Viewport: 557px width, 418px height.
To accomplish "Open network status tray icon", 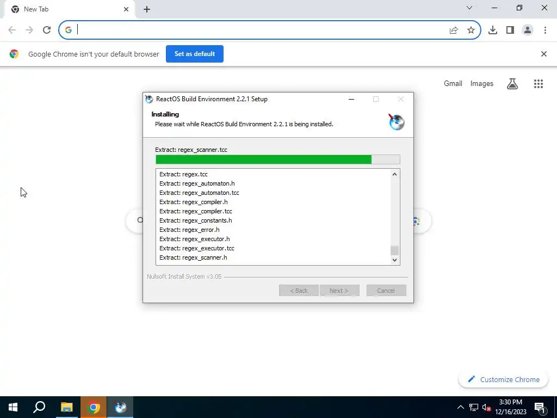I will [x=474, y=407].
